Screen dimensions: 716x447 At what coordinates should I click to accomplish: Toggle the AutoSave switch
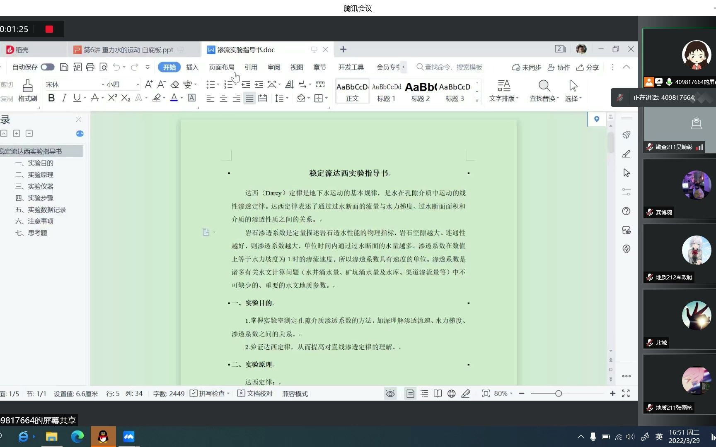[47, 67]
